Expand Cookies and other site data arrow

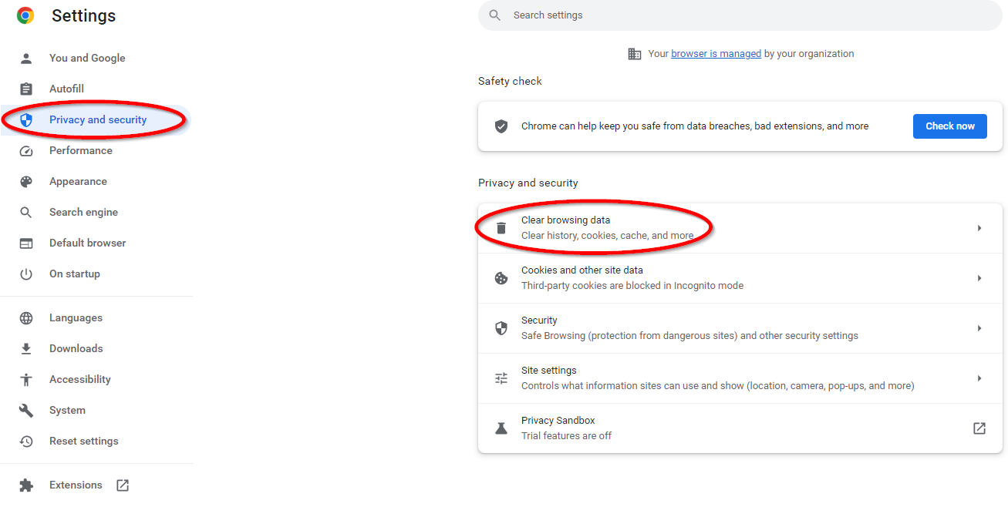point(979,278)
